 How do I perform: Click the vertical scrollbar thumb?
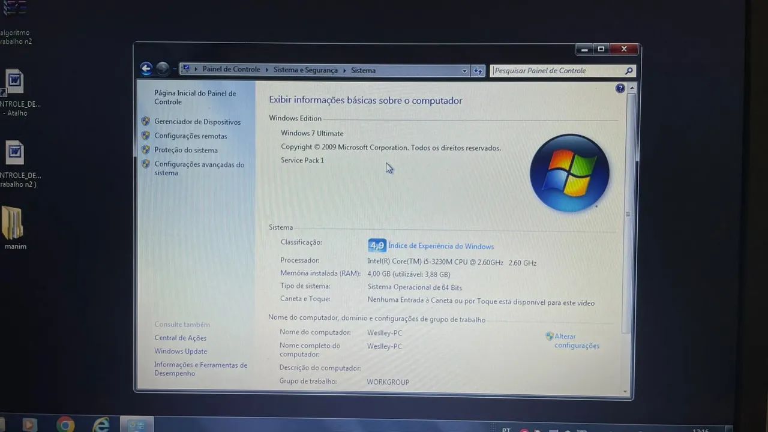[x=629, y=213]
